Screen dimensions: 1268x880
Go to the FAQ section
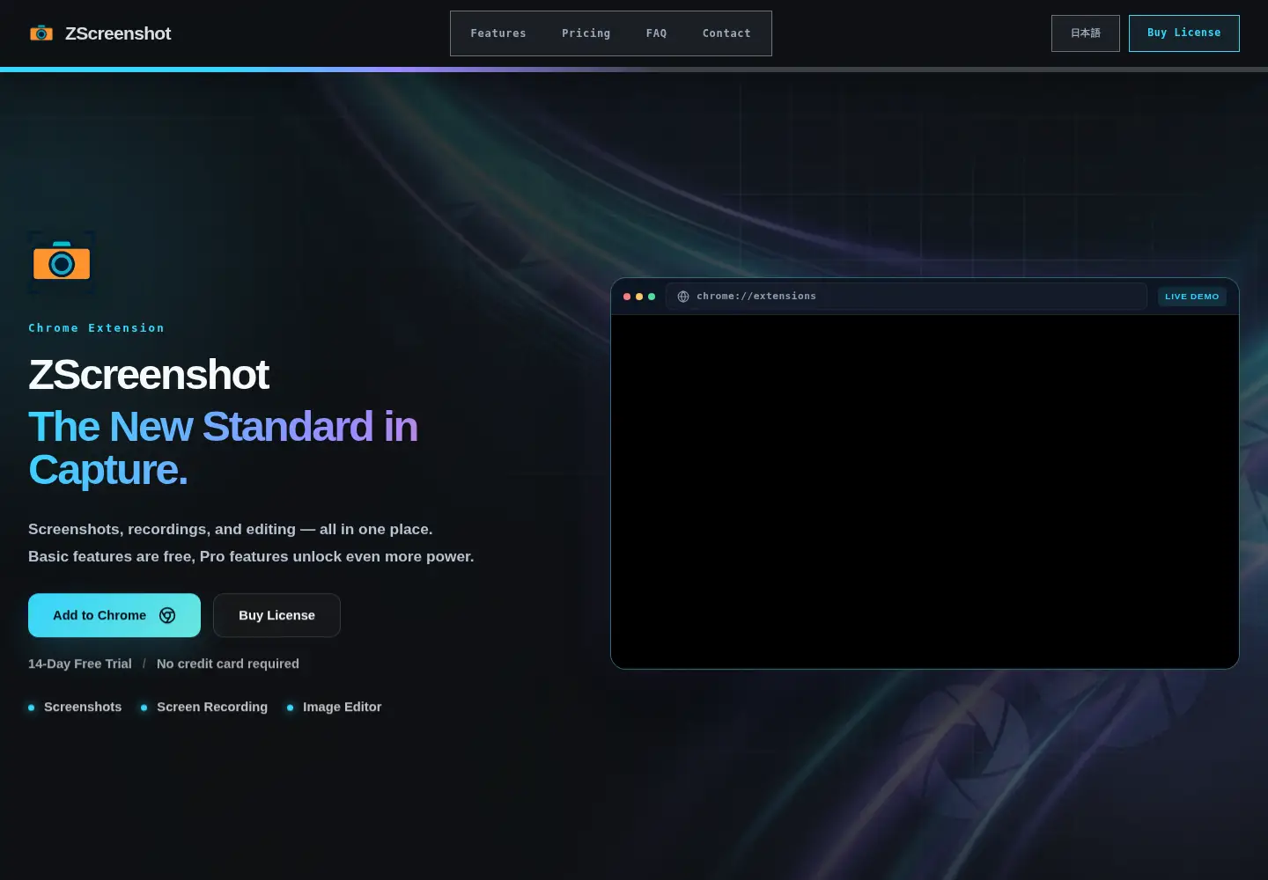[x=657, y=33]
